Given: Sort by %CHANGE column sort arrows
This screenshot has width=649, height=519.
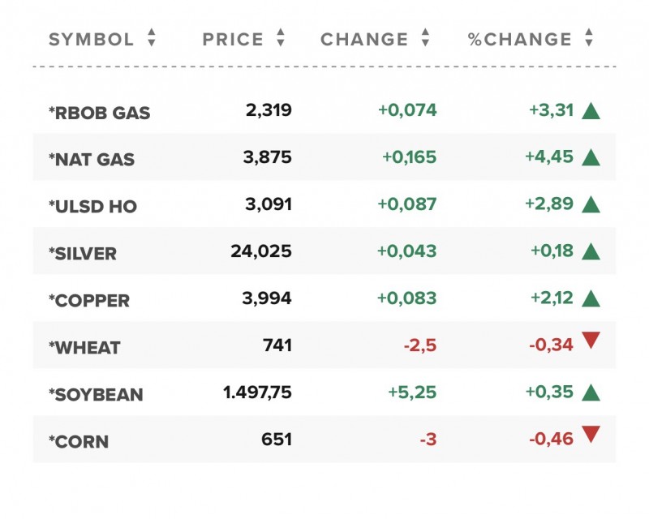Looking at the screenshot, I should (x=589, y=38).
